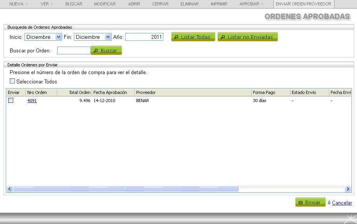The width and height of the screenshot is (357, 224).
Task: Open order number 4091 details
Action: pos(31,100)
